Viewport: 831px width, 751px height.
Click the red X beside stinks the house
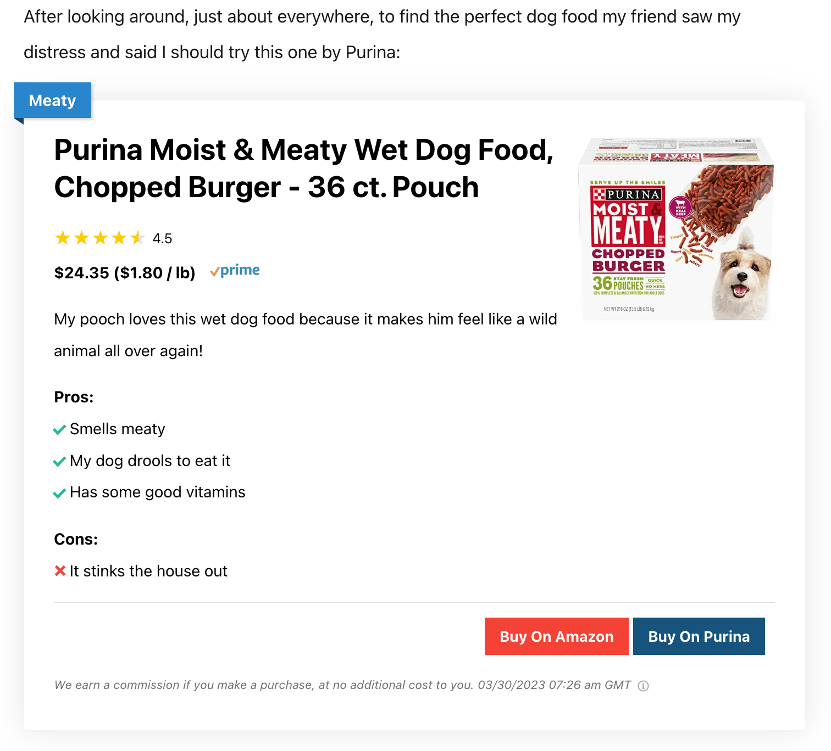[x=60, y=571]
